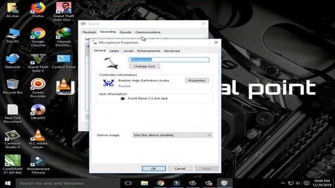Expand the Device usage dropdown
Screen dimensions: 335x188
[172, 135]
